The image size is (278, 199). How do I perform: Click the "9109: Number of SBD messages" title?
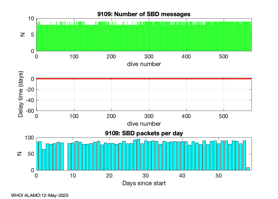(144, 14)
